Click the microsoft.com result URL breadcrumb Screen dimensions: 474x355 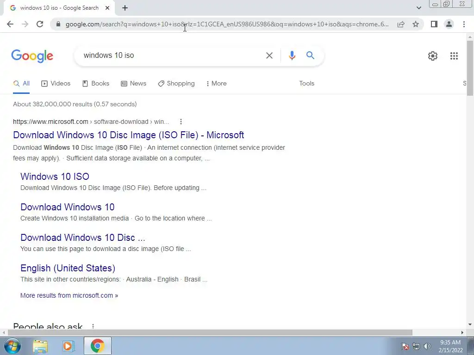tap(91, 122)
